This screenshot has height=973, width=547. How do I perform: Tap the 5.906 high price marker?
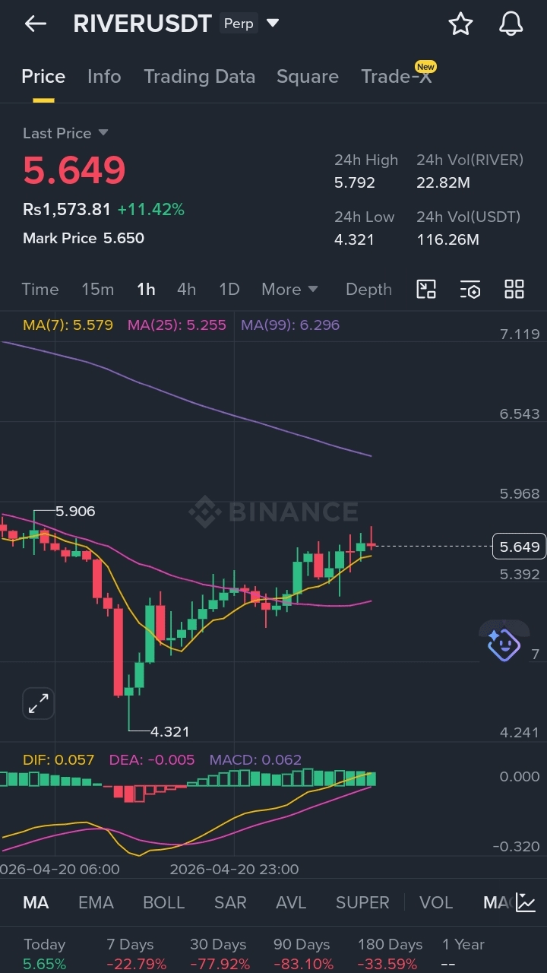pyautogui.click(x=75, y=512)
